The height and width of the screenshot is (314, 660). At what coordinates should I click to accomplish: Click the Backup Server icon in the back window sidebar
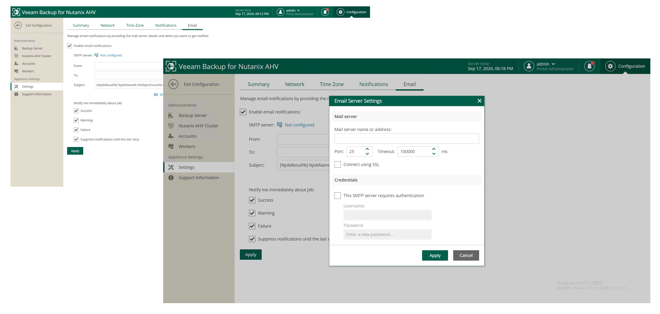tap(16, 48)
